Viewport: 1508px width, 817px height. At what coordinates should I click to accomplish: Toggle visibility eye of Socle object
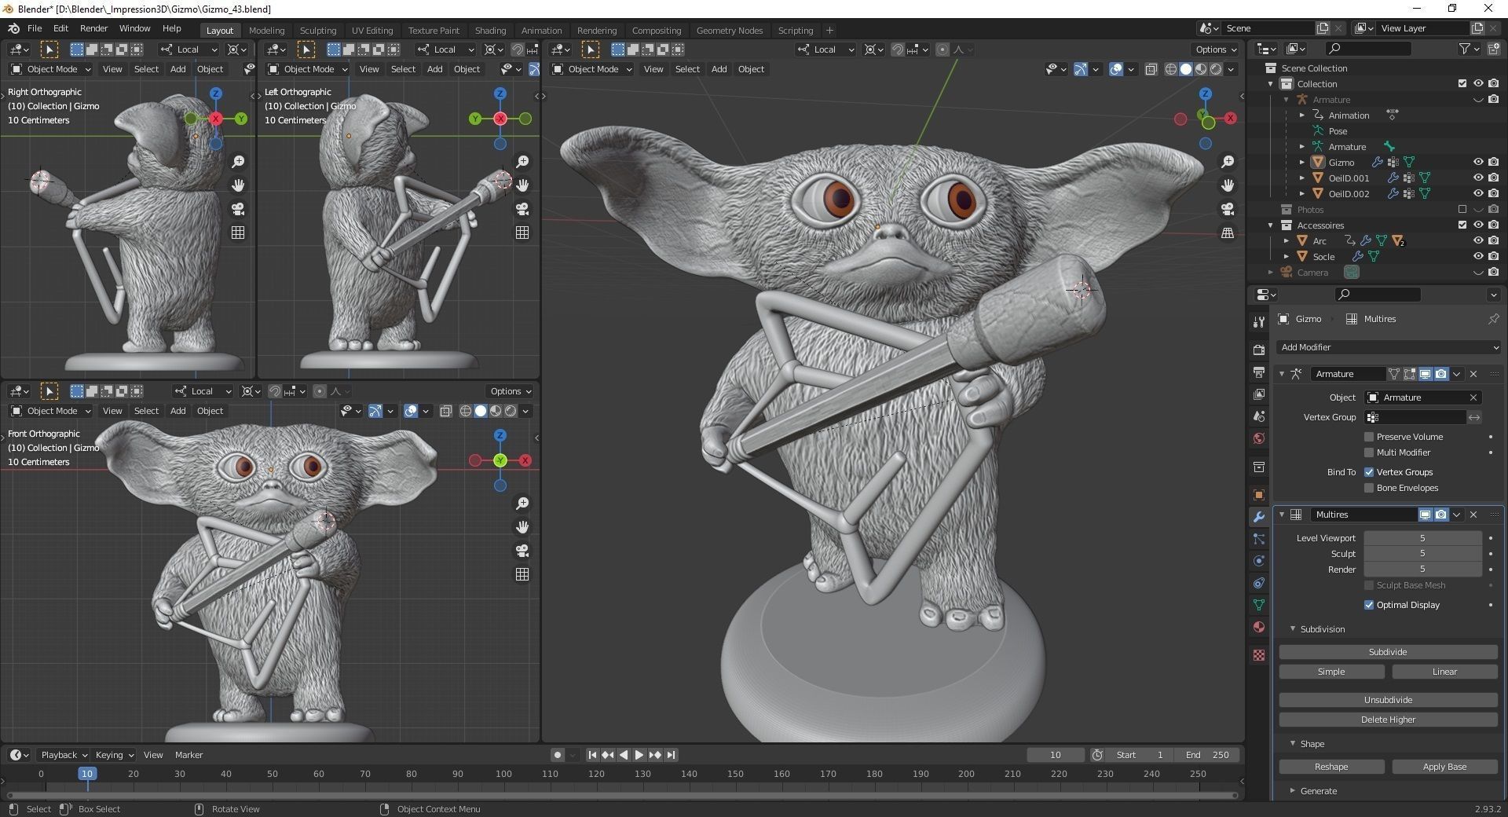click(1477, 256)
